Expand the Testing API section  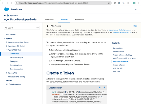[7, 73]
